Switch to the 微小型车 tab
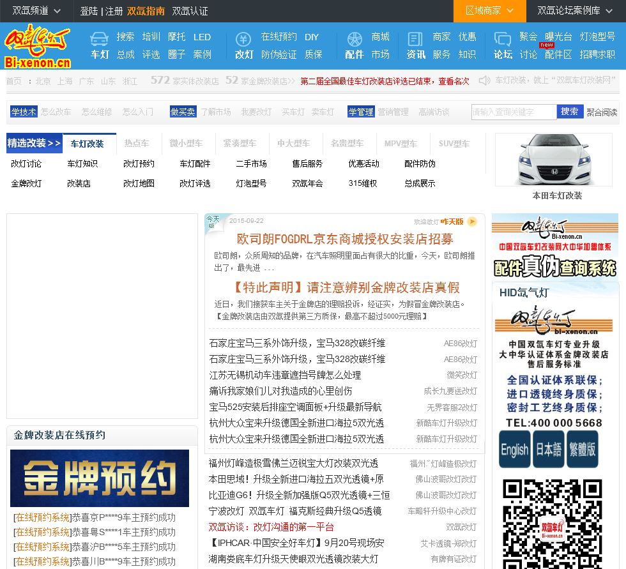Viewport: 626px width, 569px height. 186,143
